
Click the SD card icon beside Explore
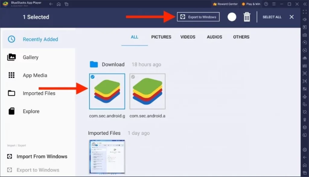tap(11, 111)
